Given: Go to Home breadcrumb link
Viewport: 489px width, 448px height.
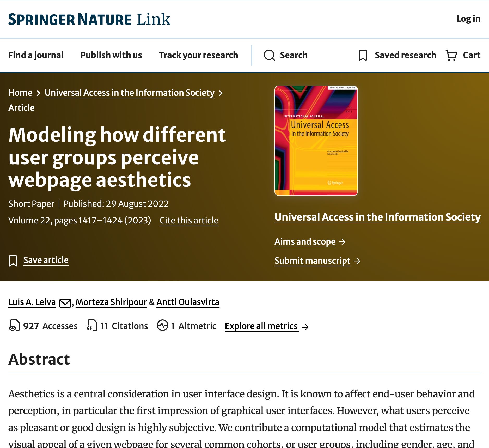Looking at the screenshot, I should (20, 93).
